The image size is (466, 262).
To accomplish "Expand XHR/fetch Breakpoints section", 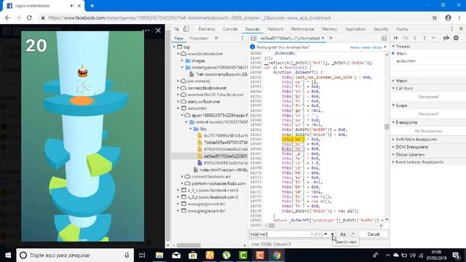I will (x=393, y=139).
